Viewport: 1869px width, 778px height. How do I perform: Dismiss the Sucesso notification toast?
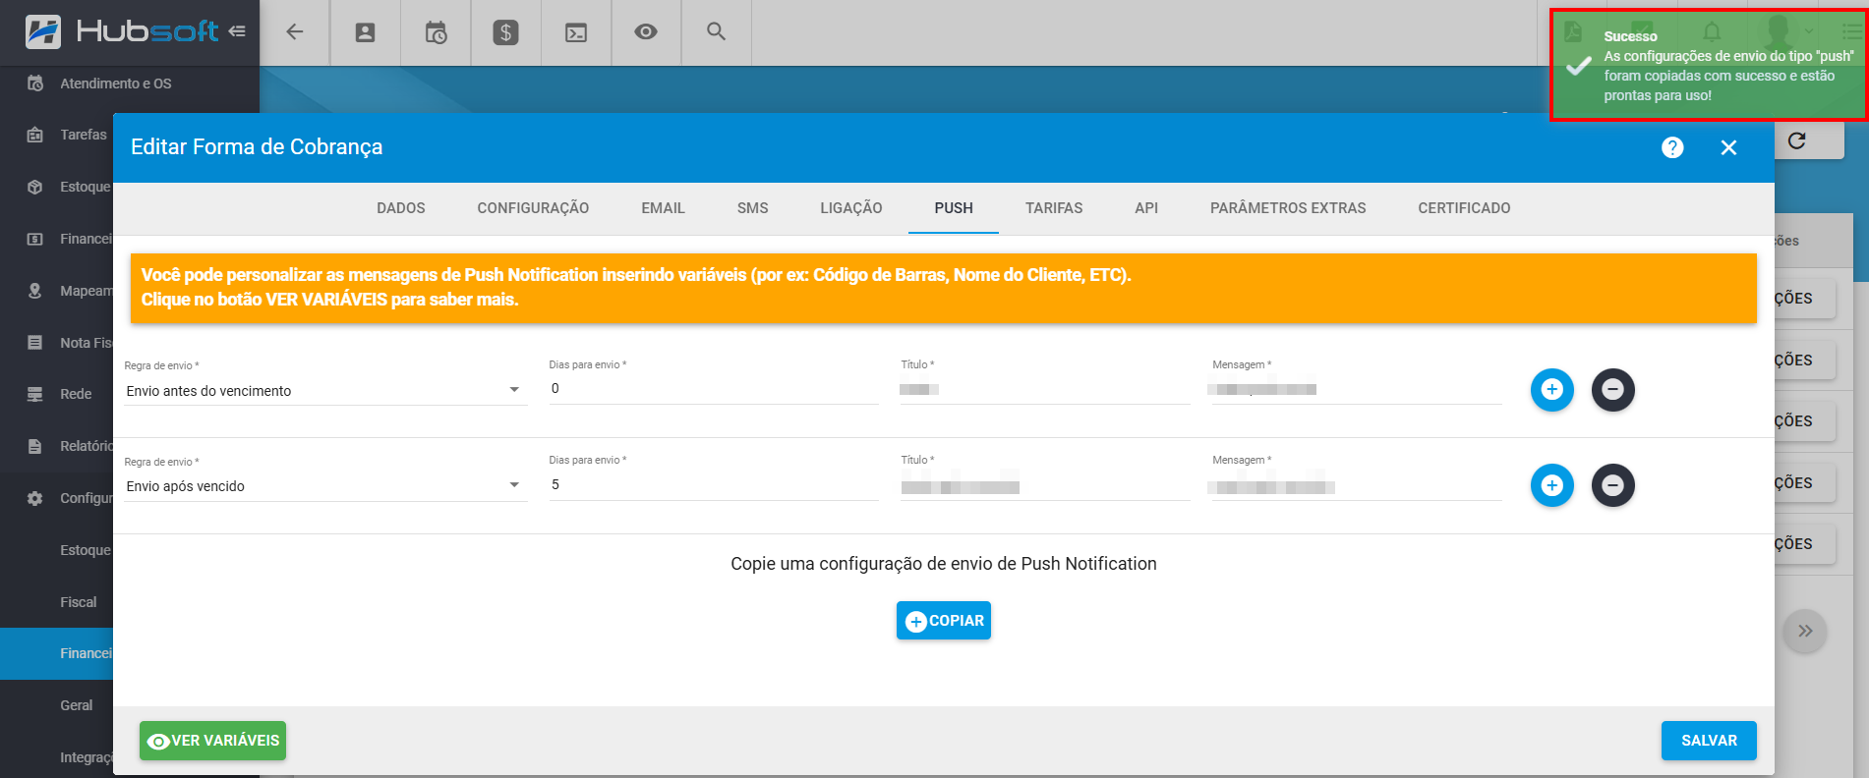[x=1708, y=65]
